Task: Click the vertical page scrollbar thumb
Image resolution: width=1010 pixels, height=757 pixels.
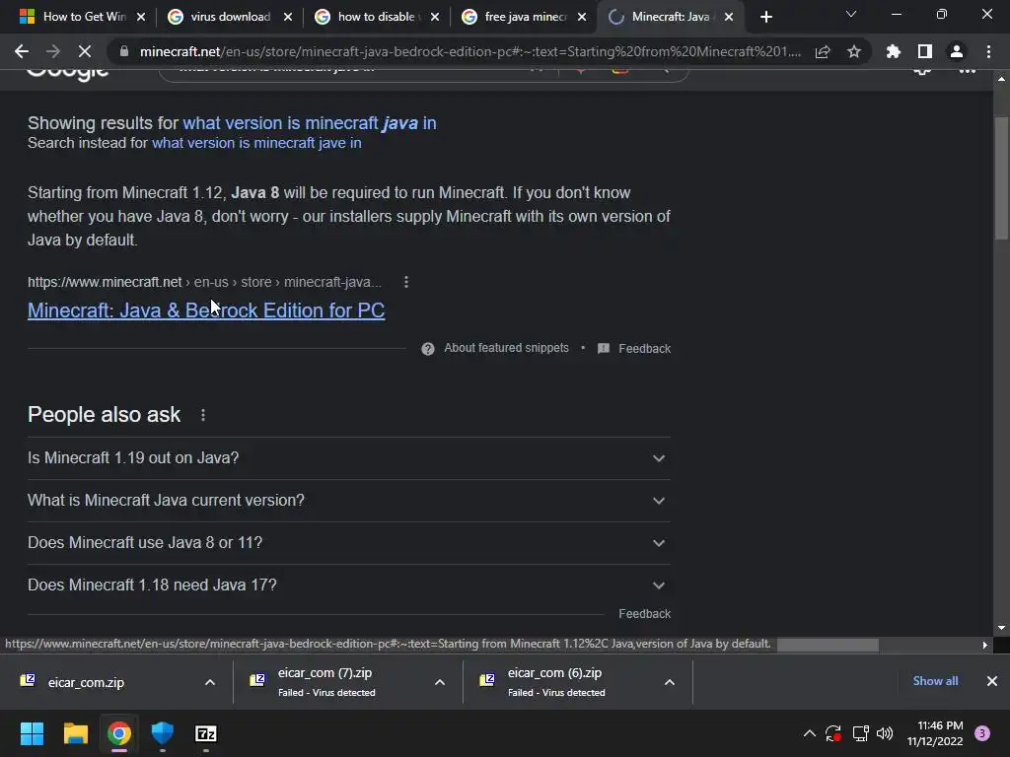Action: pos(1002,178)
